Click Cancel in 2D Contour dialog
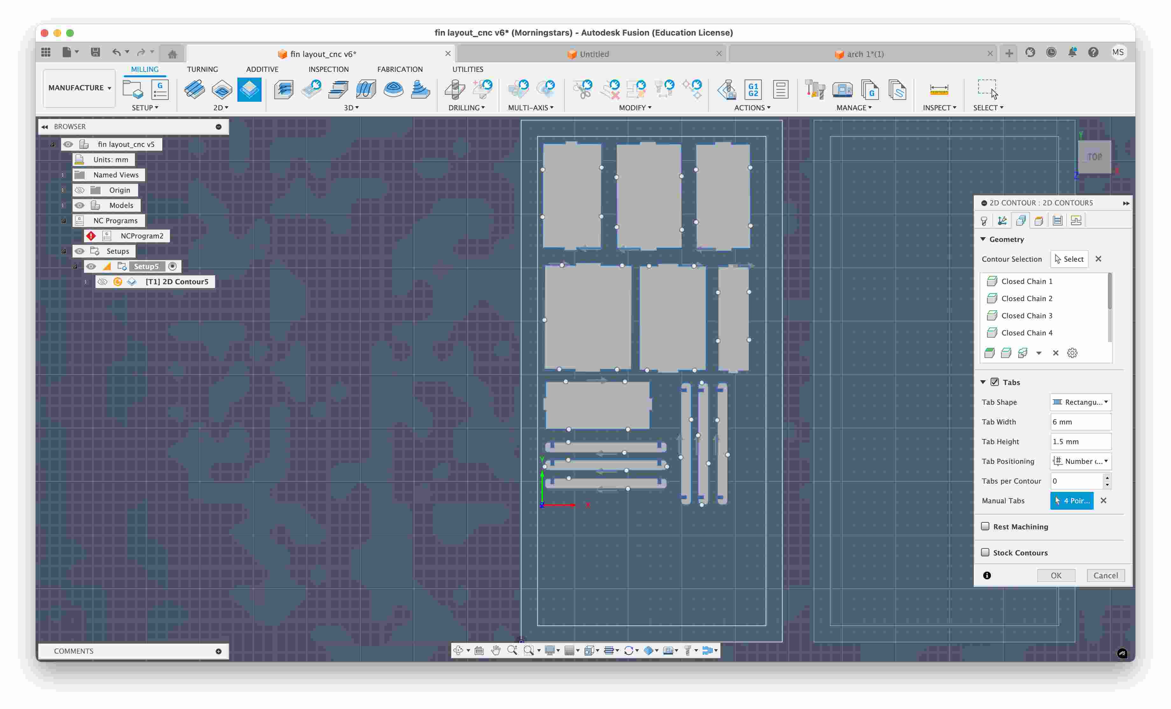This screenshot has height=709, width=1171. coord(1105,575)
